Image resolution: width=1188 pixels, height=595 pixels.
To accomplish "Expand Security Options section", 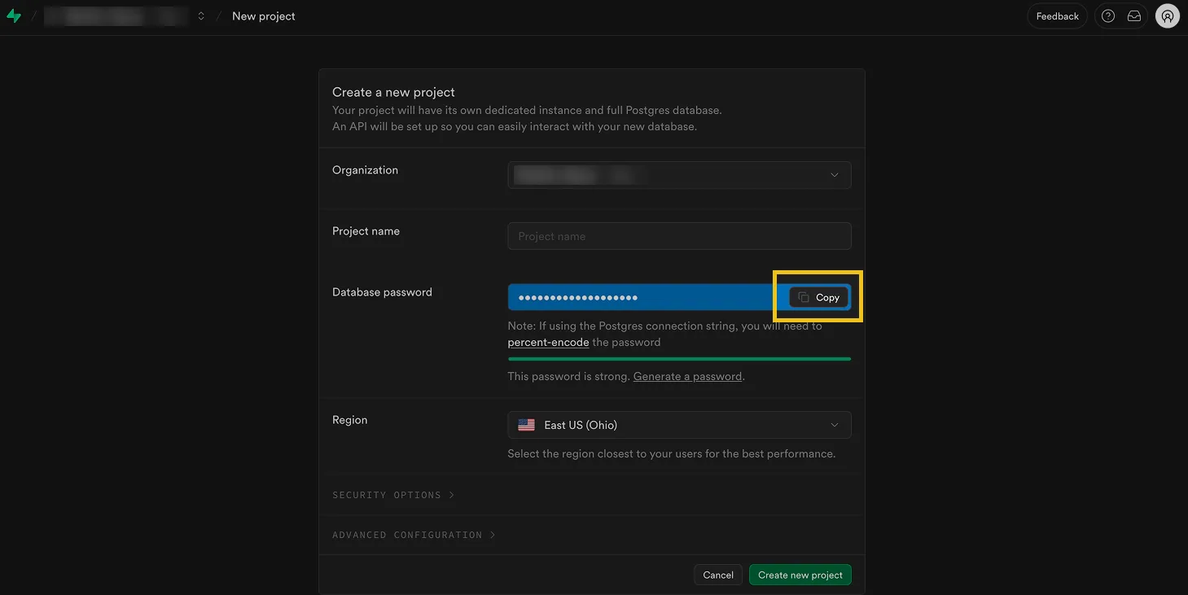I will click(393, 495).
